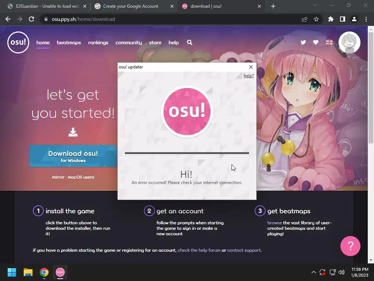Open the help nav menu
Image resolution: width=374 pixels, height=281 pixels.
(173, 42)
